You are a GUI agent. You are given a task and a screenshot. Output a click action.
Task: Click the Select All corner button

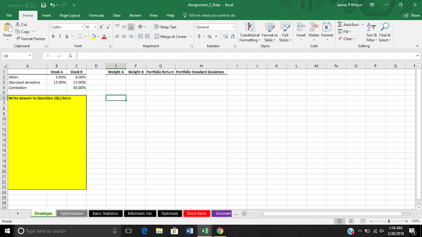coord(5,66)
